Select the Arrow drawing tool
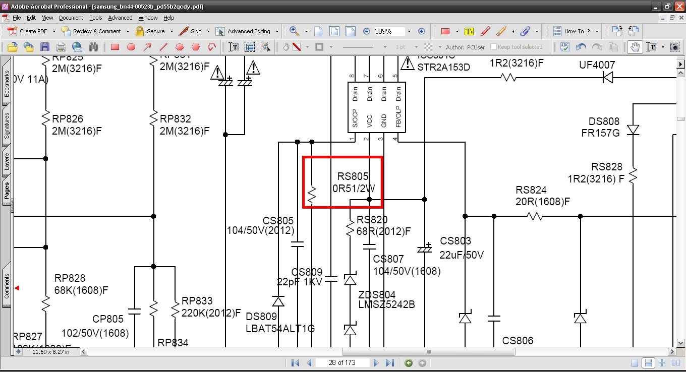Viewport: 686px width, 372px height. point(147,47)
